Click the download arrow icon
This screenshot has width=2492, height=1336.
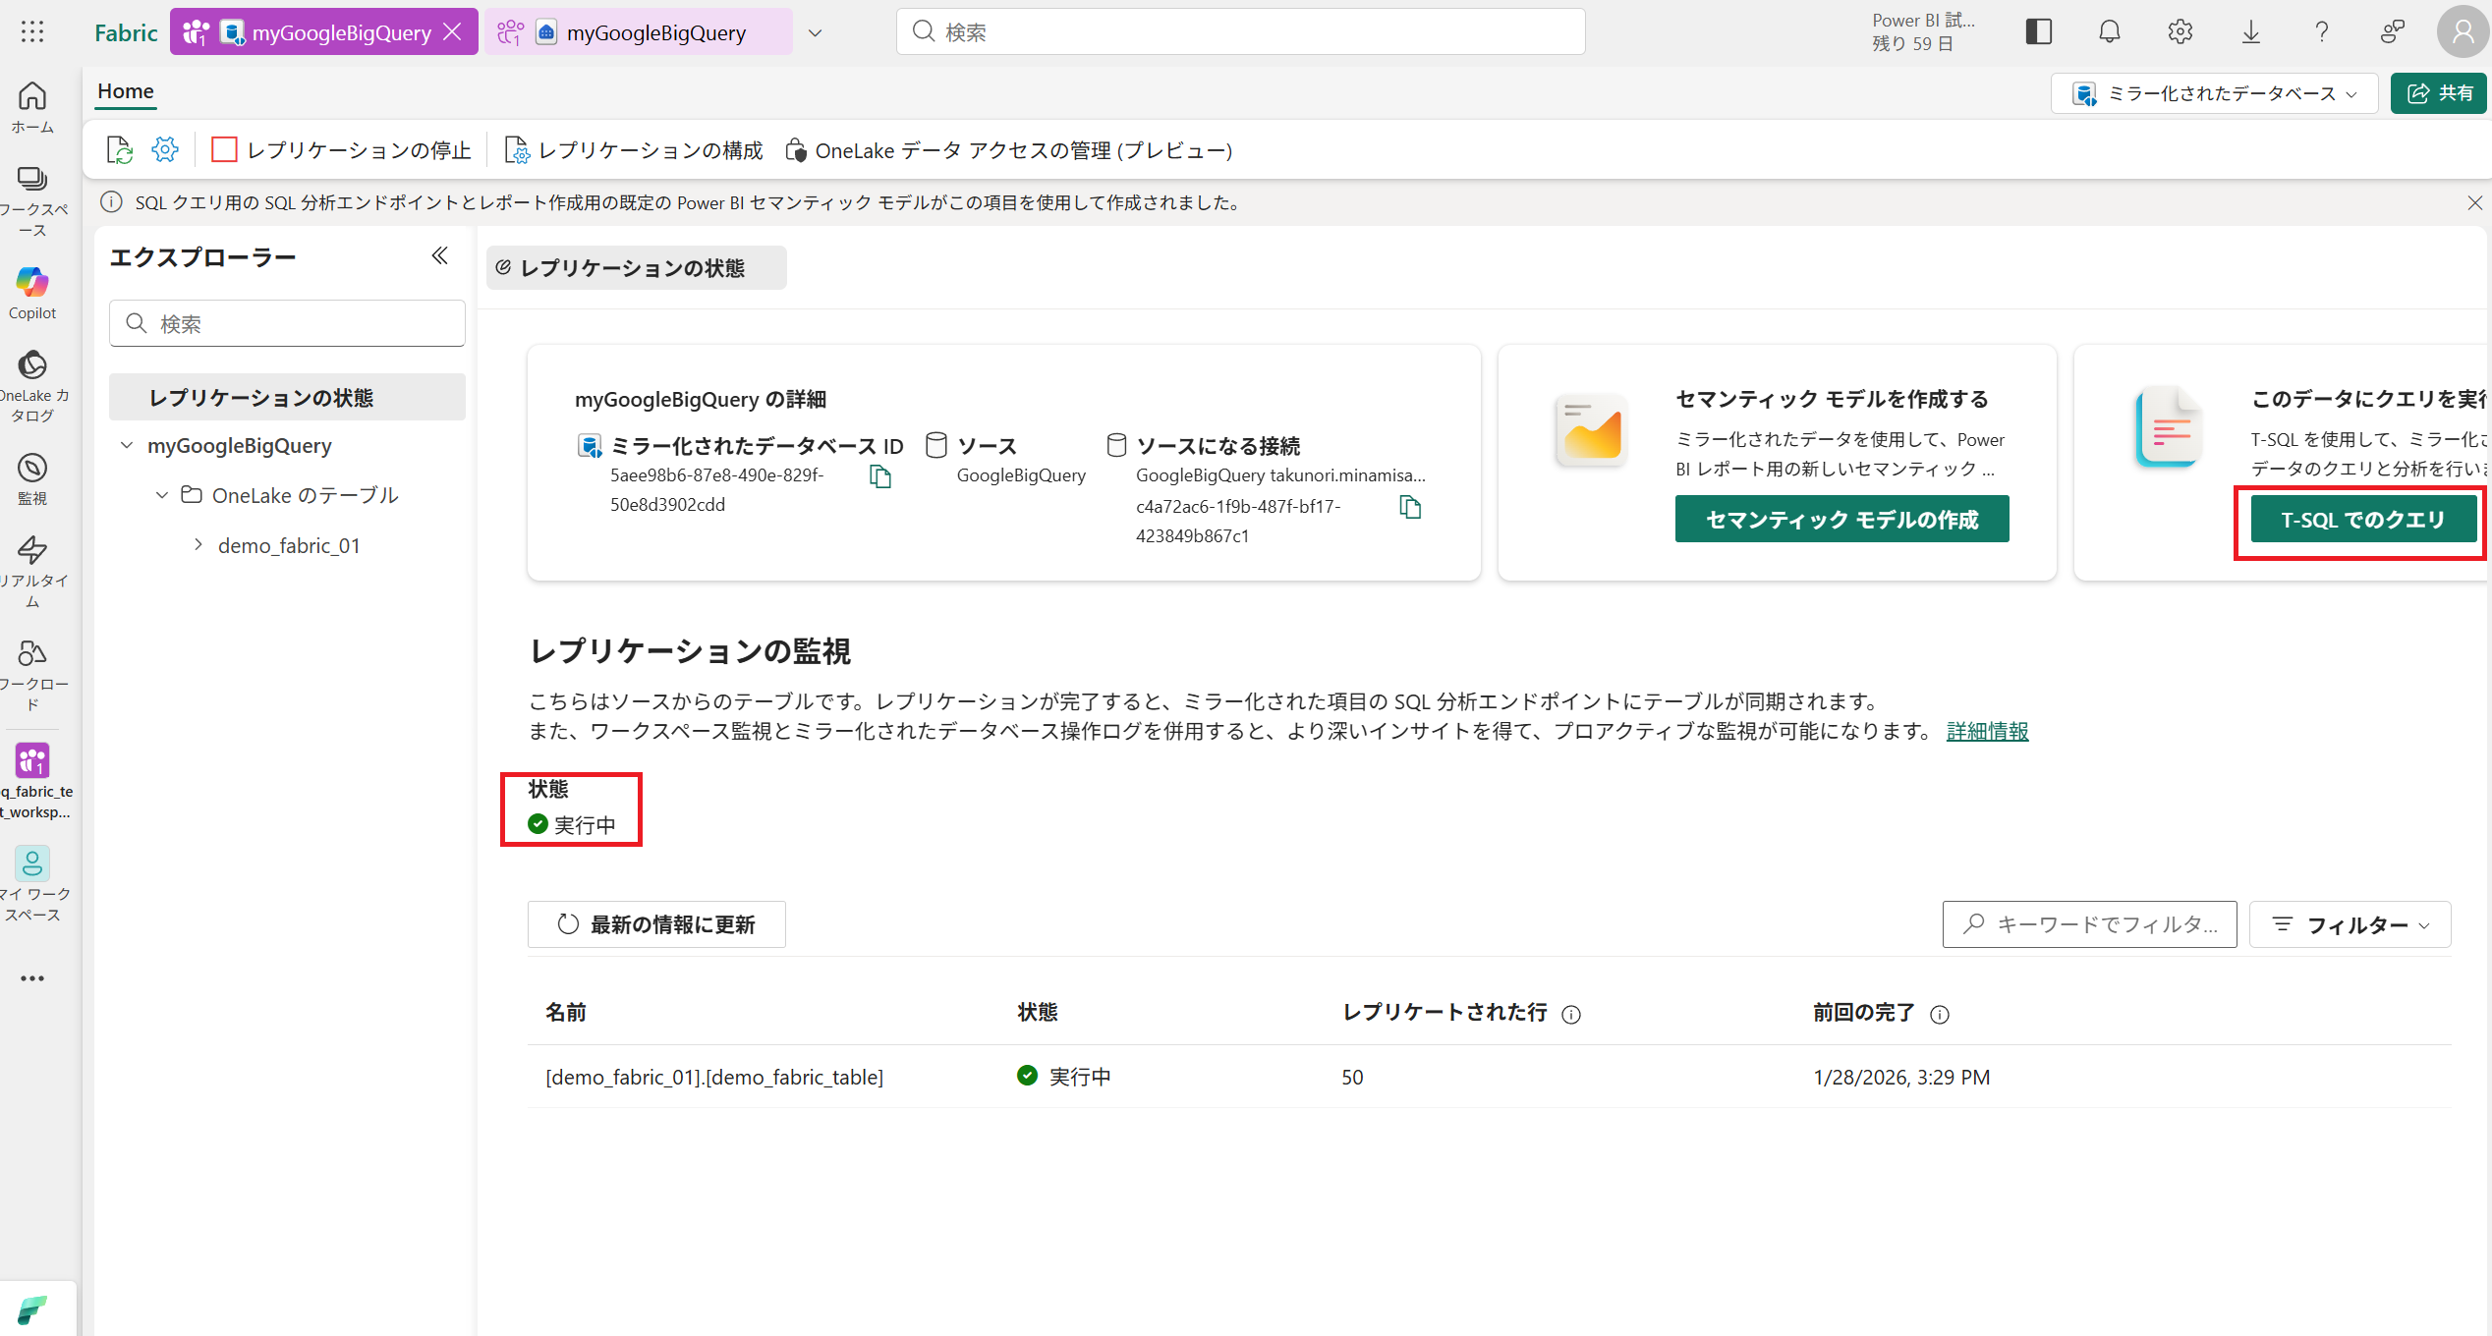coord(2250,32)
